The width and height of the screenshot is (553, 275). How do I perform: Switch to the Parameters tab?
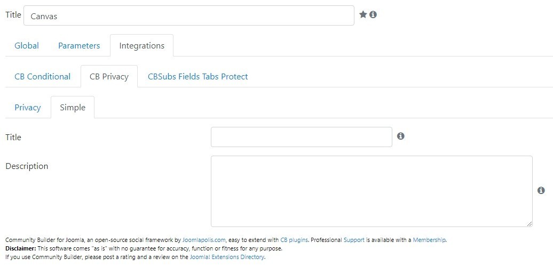click(79, 45)
